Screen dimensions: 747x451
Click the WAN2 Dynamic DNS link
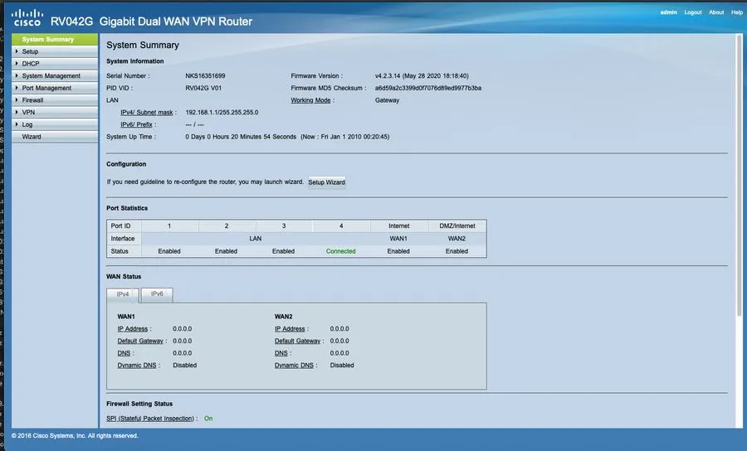pyautogui.click(x=294, y=366)
